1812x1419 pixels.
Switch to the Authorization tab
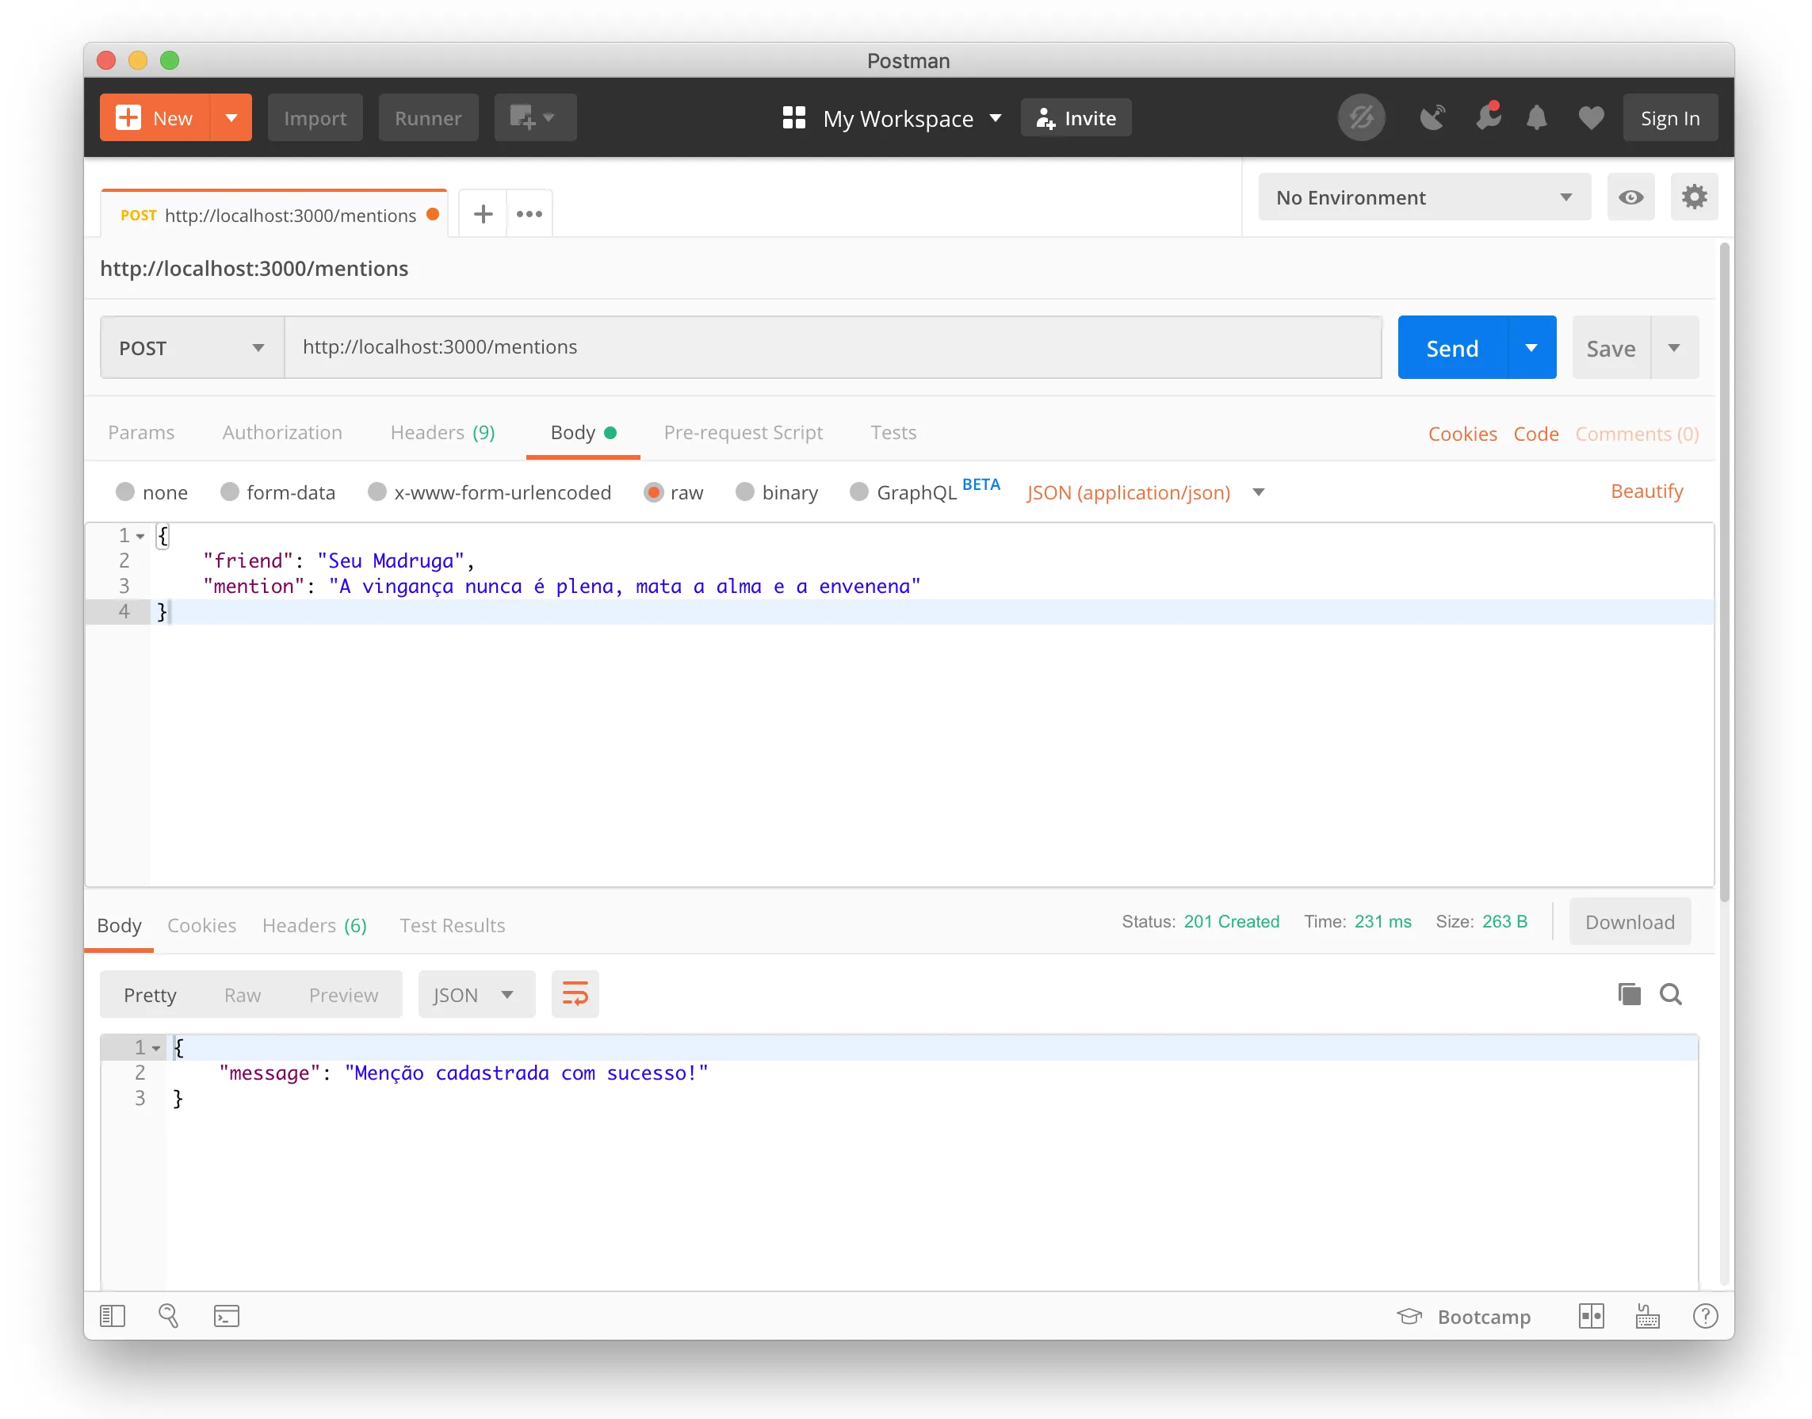coord(281,433)
